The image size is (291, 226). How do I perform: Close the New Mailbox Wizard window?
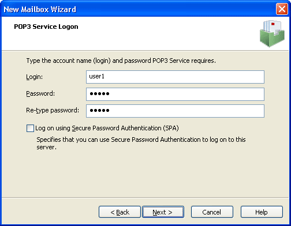(x=282, y=9)
